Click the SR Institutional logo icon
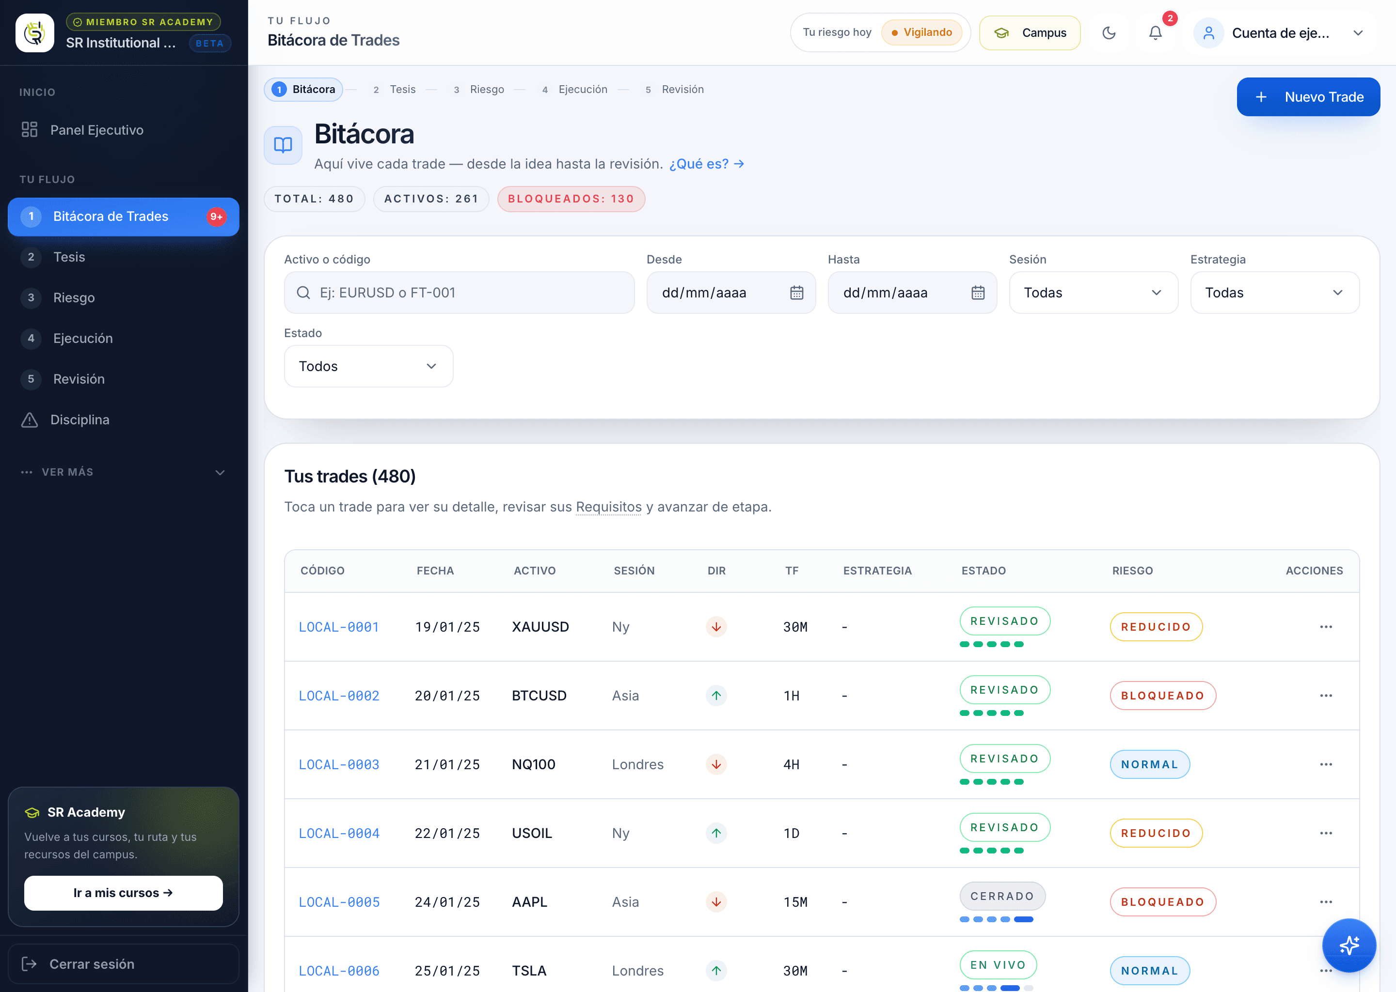 tap(35, 33)
